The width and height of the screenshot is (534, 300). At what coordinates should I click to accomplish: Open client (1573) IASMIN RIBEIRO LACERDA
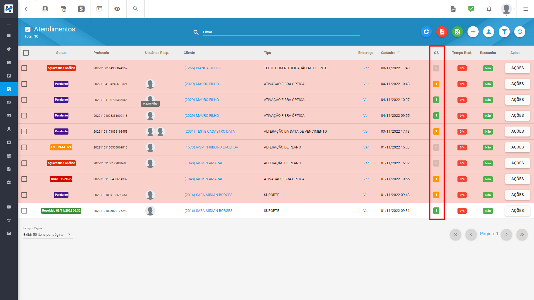pyautogui.click(x=211, y=147)
